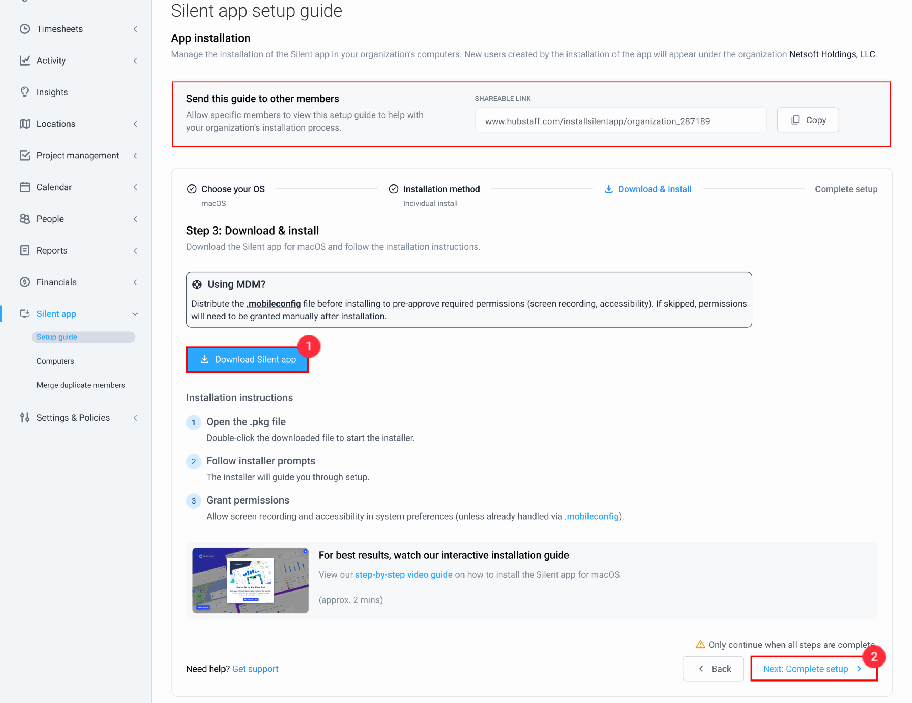Image resolution: width=912 pixels, height=703 pixels.
Task: Click the Calendar icon in sidebar
Action: [x=25, y=187]
